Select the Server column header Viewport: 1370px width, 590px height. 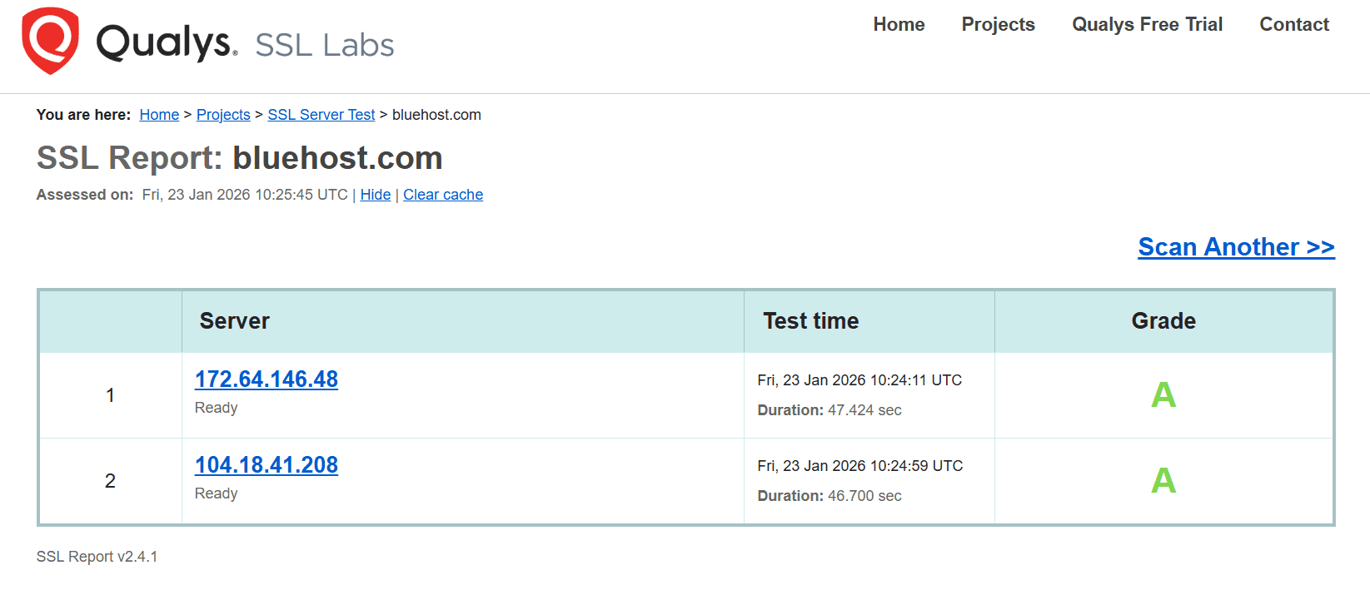[x=234, y=320]
